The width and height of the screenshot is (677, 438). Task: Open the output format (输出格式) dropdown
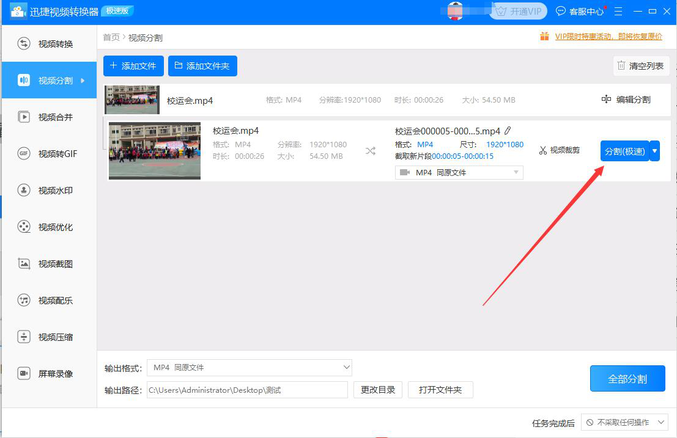(x=250, y=368)
